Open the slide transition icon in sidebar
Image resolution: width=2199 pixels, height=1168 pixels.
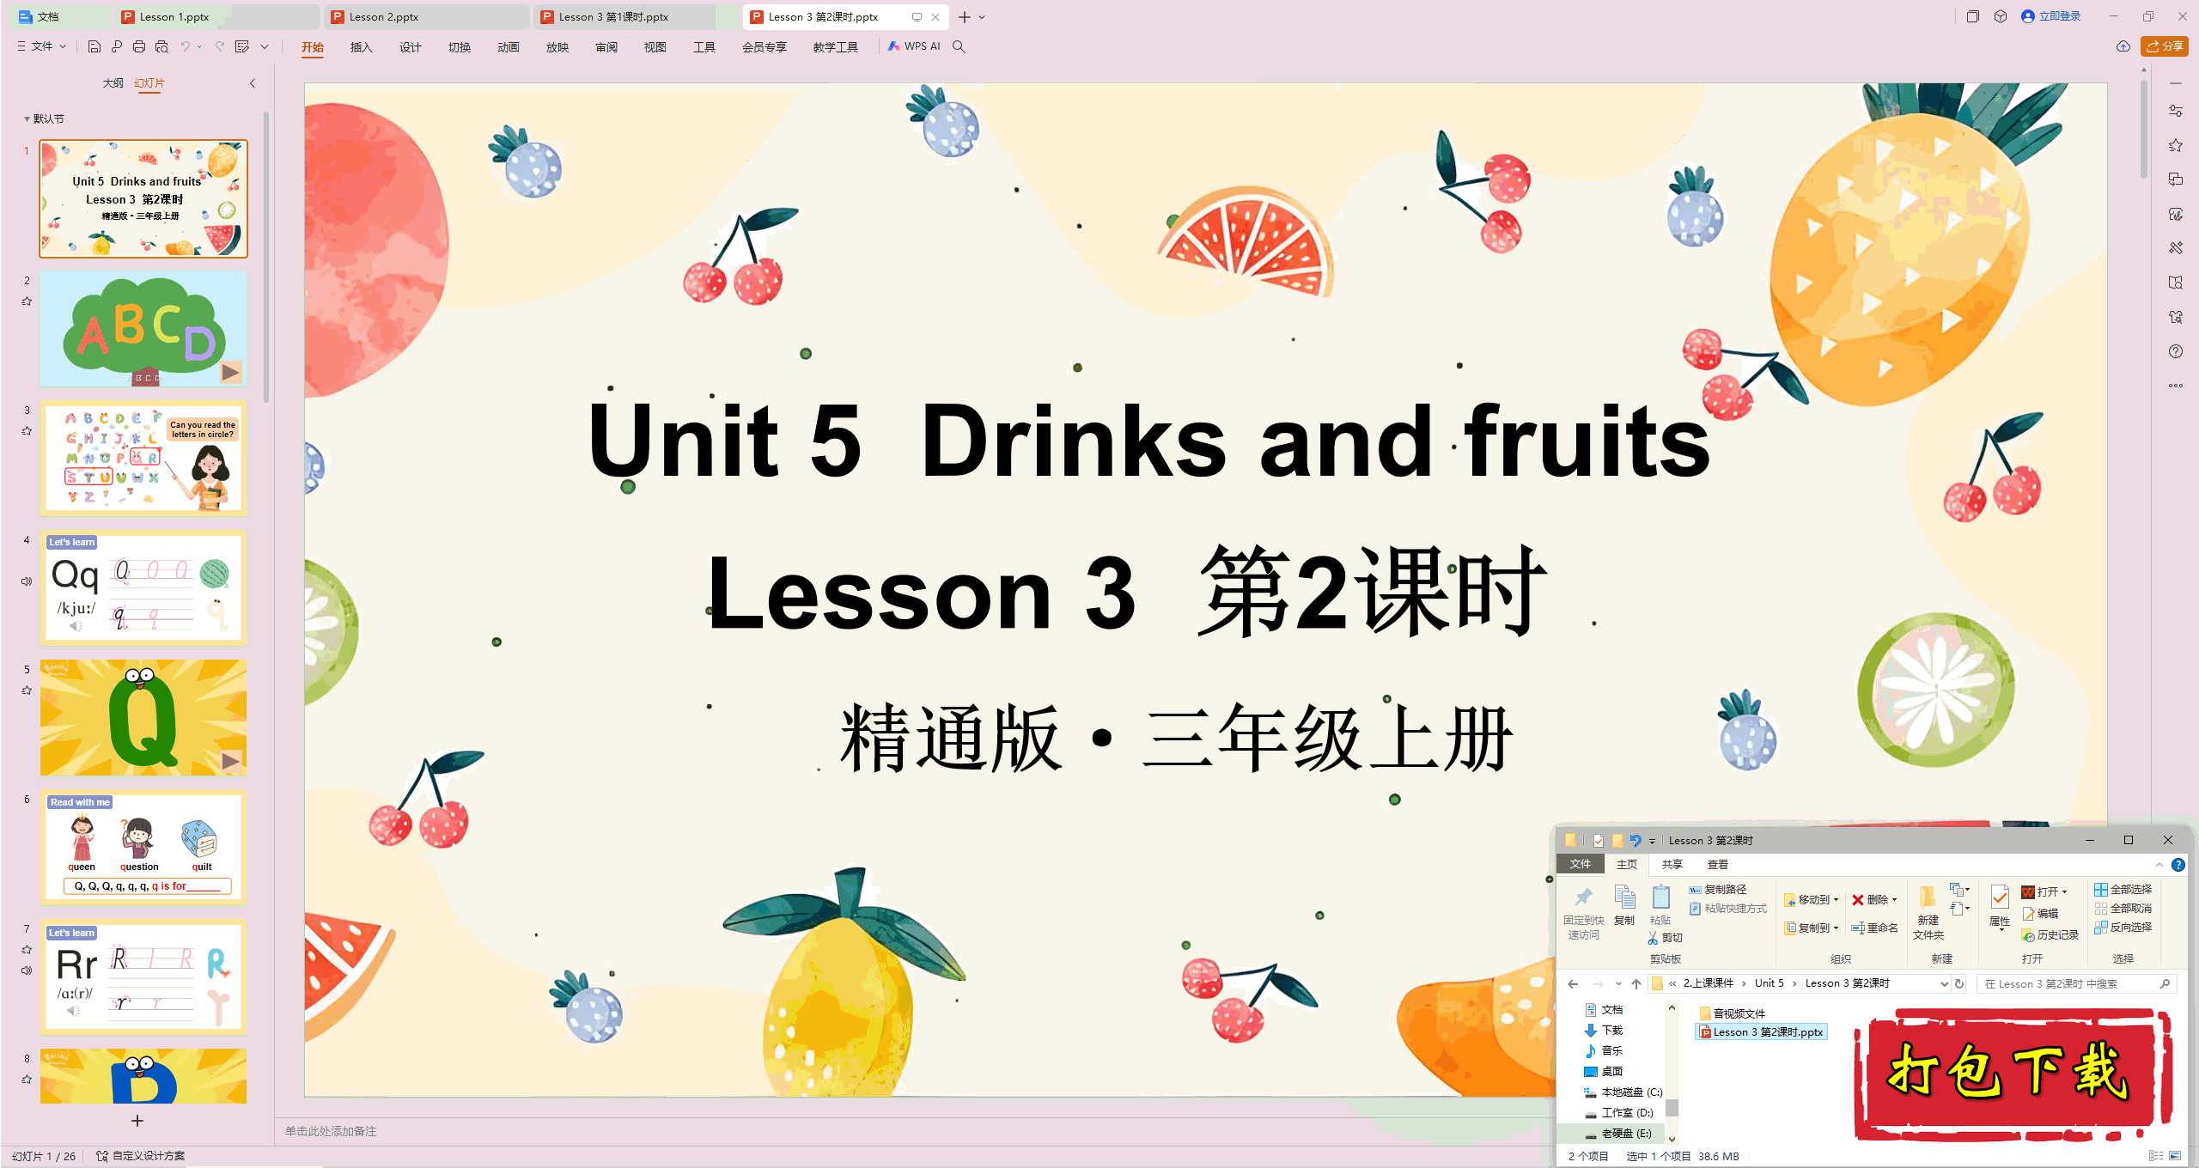(x=2176, y=179)
